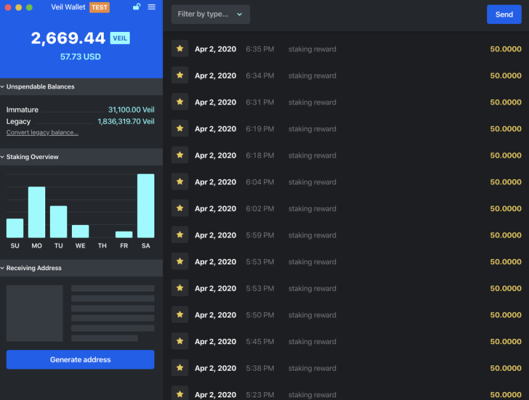529x400 pixels.
Task: Click the 6:02 PM staking reward label
Action: tap(312, 208)
